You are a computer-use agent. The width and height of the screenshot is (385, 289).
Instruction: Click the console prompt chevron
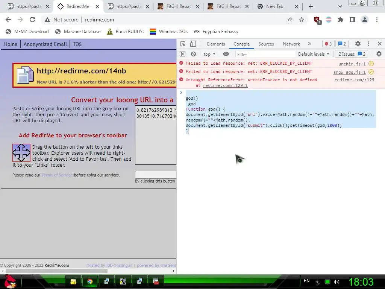coord(181,93)
